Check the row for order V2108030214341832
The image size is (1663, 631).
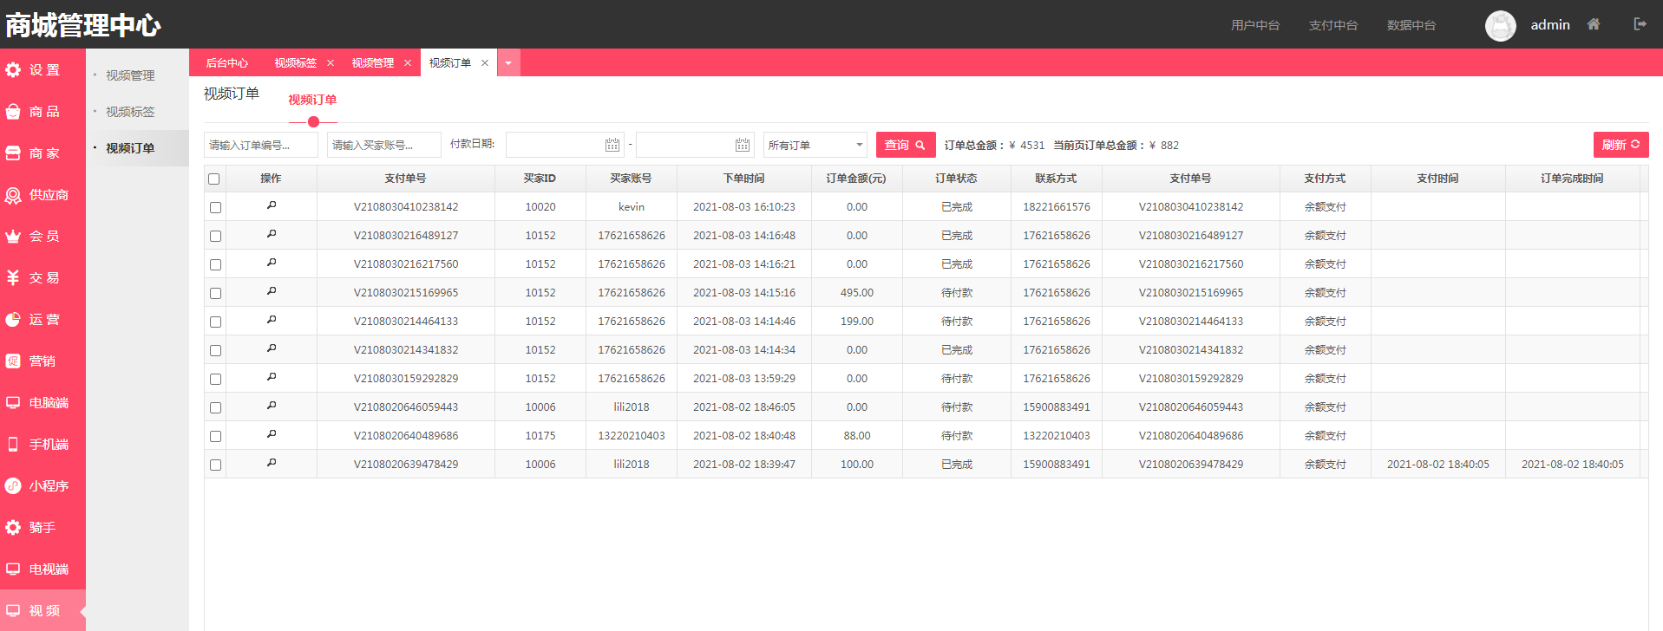(215, 351)
